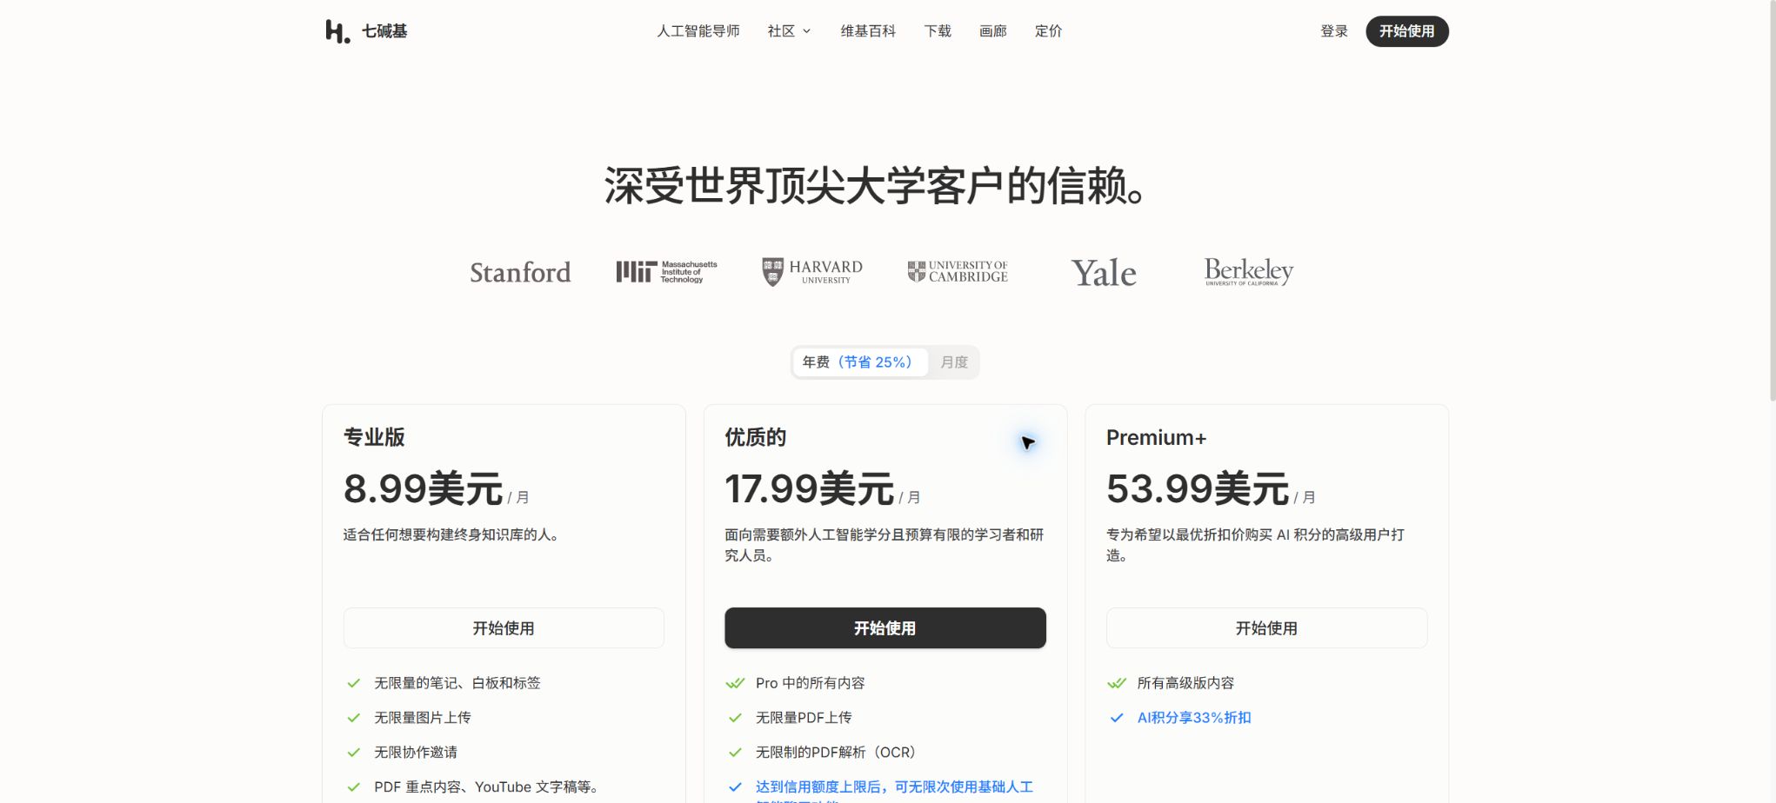Click the 专业版 plan title
This screenshot has width=1776, height=803.
374,438
